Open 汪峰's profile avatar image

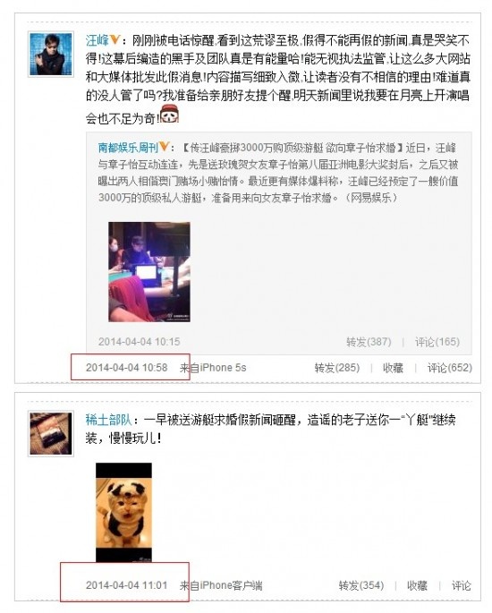(51, 54)
